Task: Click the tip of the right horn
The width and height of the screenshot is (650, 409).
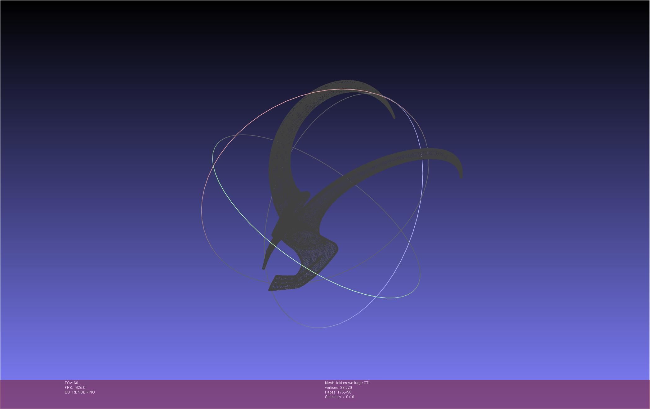Action: pos(461,177)
